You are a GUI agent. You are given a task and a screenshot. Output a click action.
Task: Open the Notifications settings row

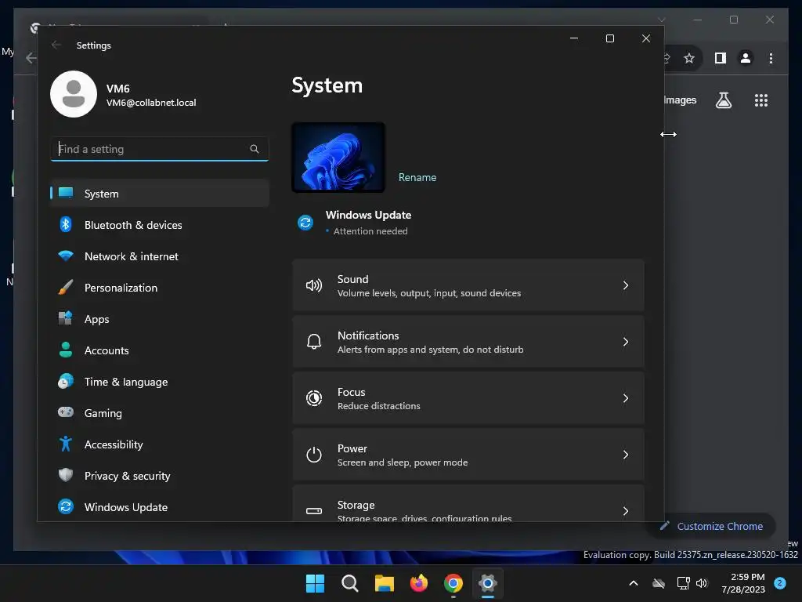tap(468, 342)
